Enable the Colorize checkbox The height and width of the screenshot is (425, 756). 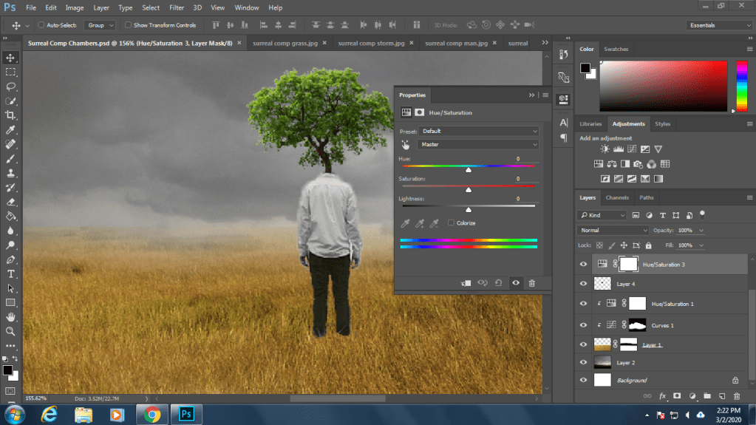pos(451,222)
